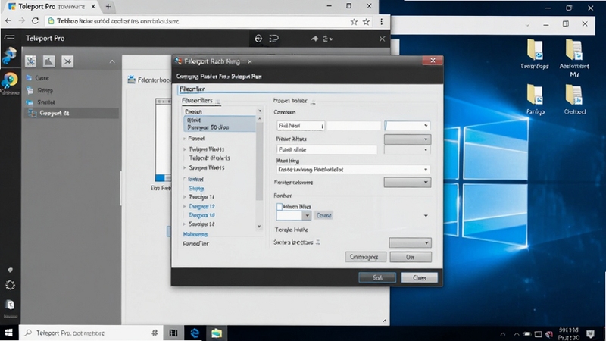Select the second row with document icon
Image resolution: width=606 pixels, height=341 pixels.
tap(70, 90)
